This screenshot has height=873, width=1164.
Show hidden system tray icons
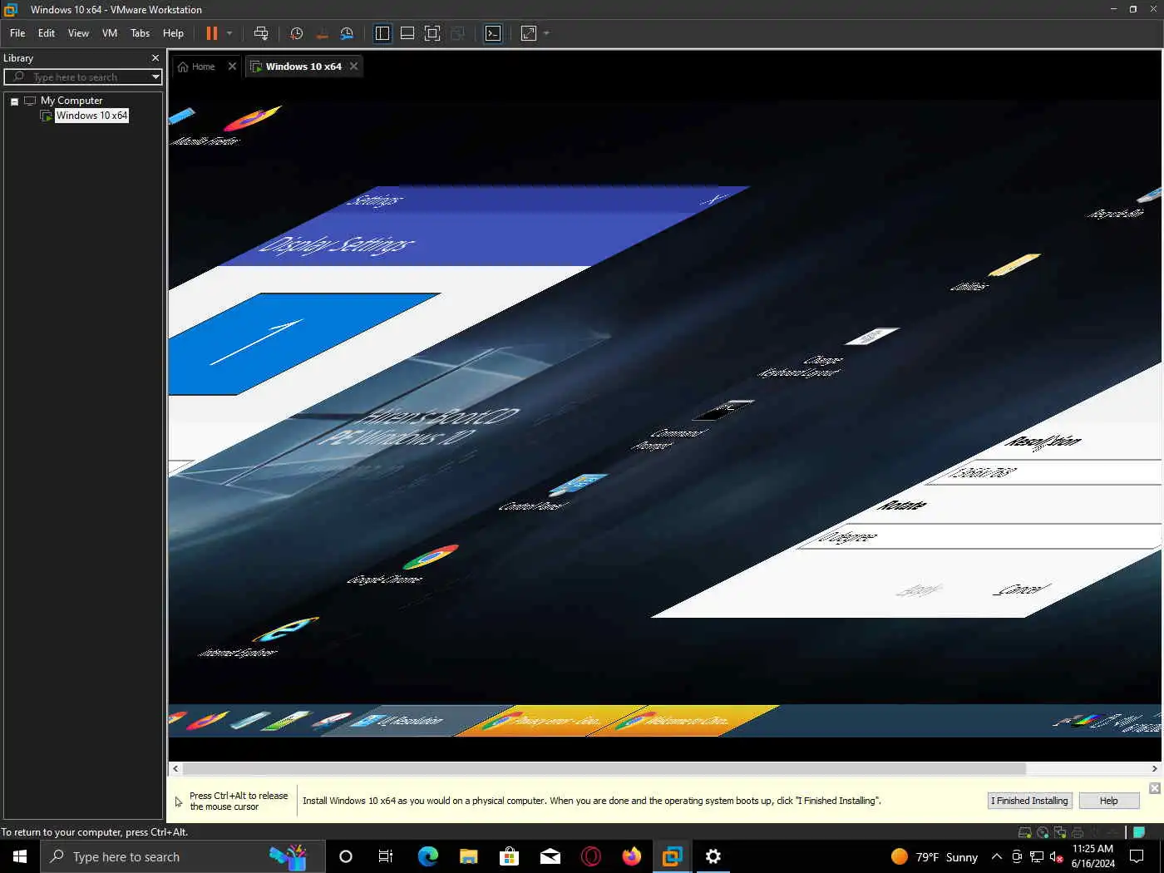point(996,856)
